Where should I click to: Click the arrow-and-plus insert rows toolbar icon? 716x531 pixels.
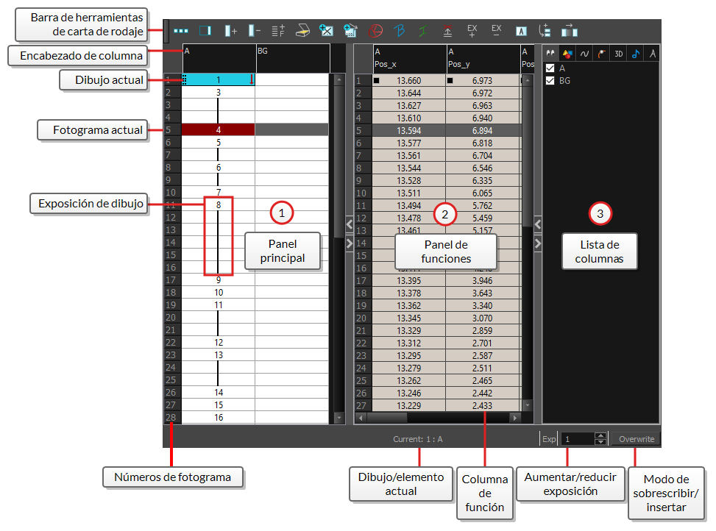[x=545, y=31]
